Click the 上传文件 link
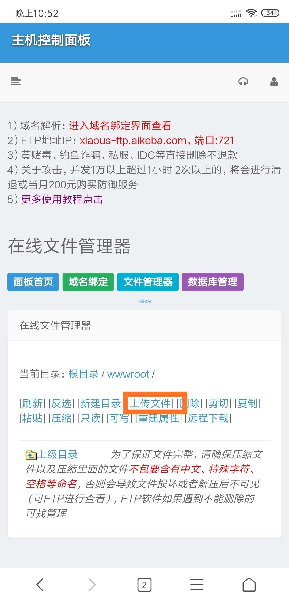The width and height of the screenshot is (289, 602). point(150,403)
